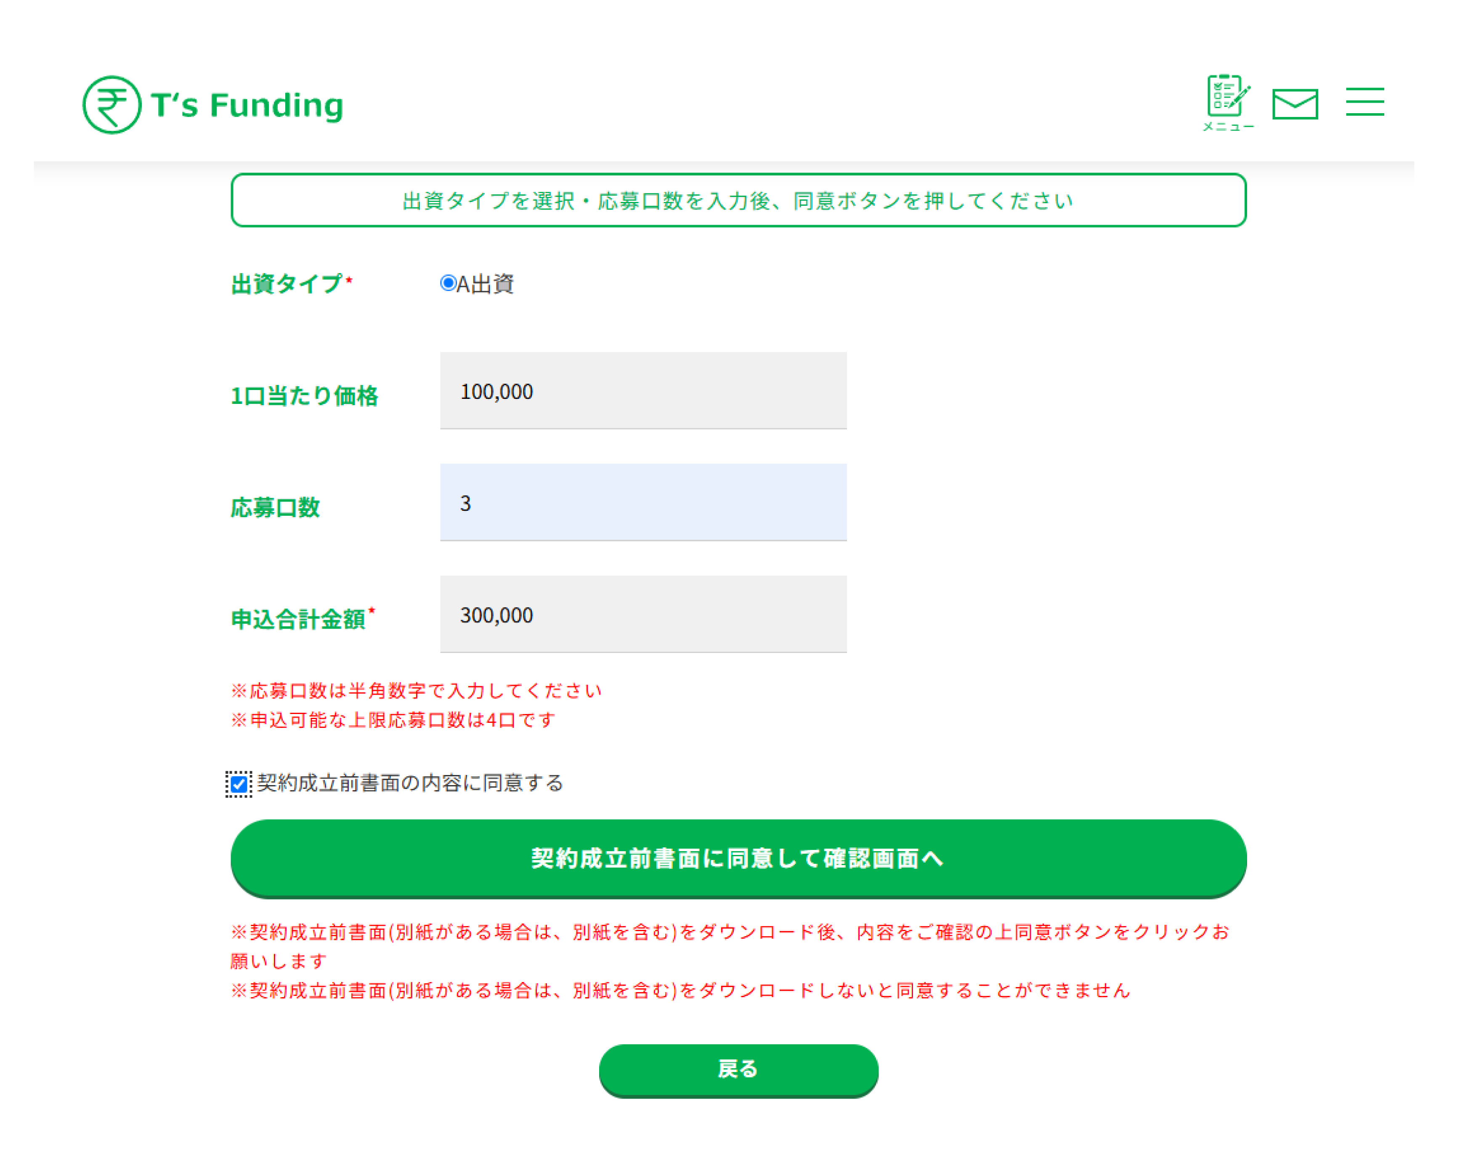Click the green-bordered instruction banner at top
Screen dimensions: 1468x1152
coord(738,200)
